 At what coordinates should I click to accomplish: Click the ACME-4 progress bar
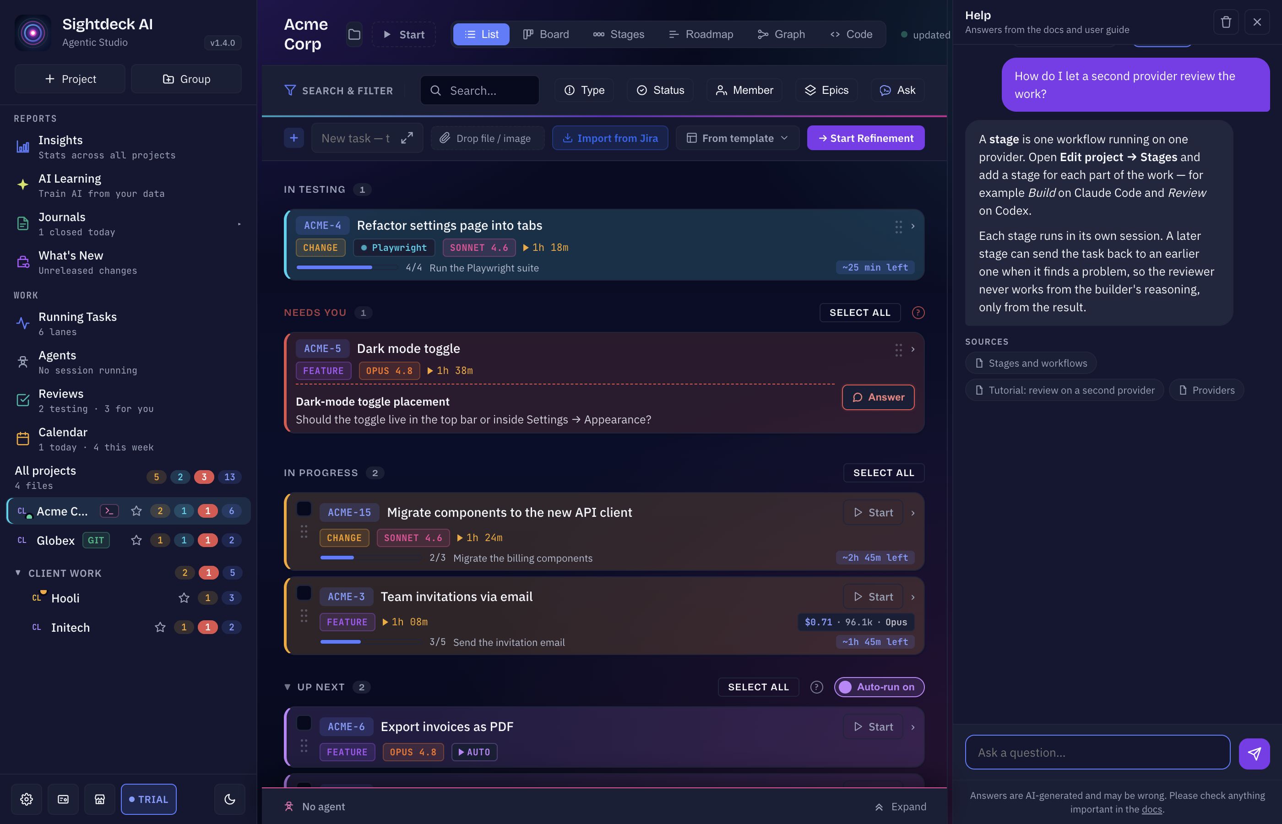[348, 267]
